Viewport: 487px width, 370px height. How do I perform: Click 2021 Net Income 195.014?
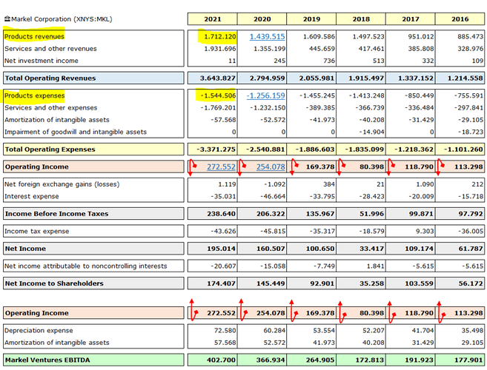pos(221,249)
